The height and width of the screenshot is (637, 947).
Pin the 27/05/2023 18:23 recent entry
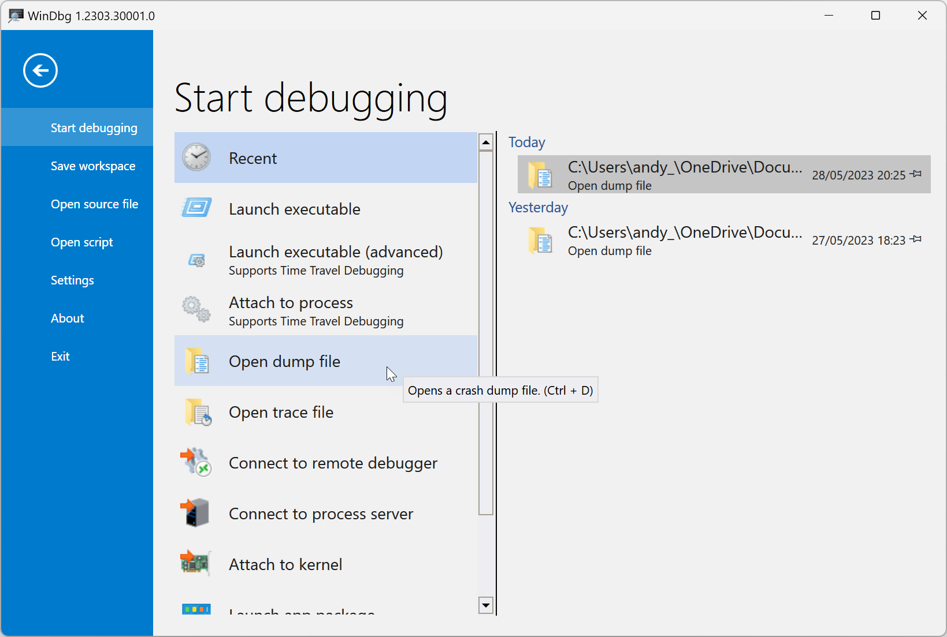click(x=916, y=239)
